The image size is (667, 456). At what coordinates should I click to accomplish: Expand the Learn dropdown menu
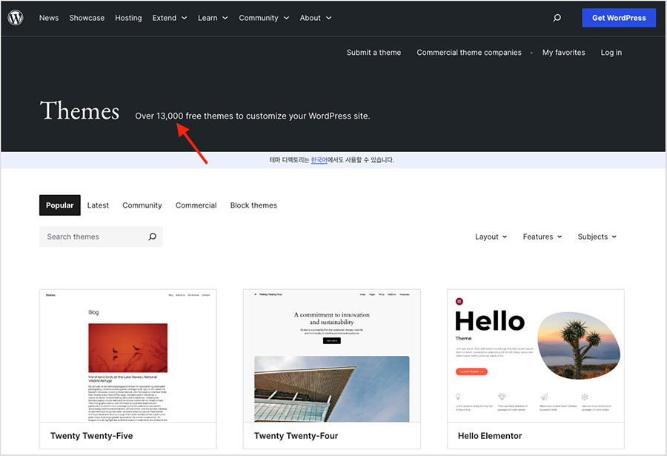click(213, 18)
